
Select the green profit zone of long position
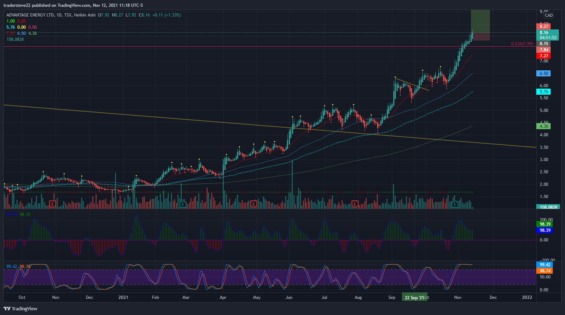click(480, 21)
